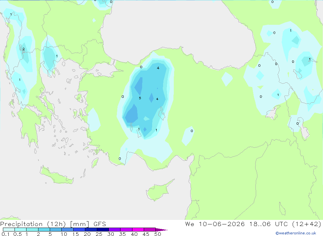Click the 0.1–0.5 mm legend color swatch

pyautogui.click(x=9, y=230)
